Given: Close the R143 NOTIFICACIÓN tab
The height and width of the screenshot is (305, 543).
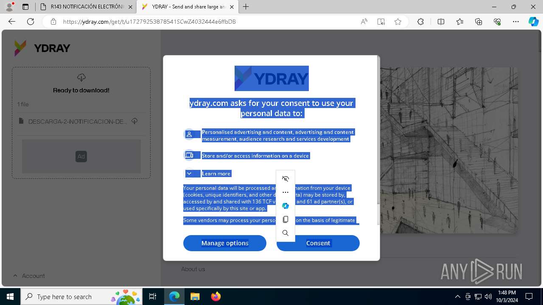Looking at the screenshot, I should [x=130, y=7].
